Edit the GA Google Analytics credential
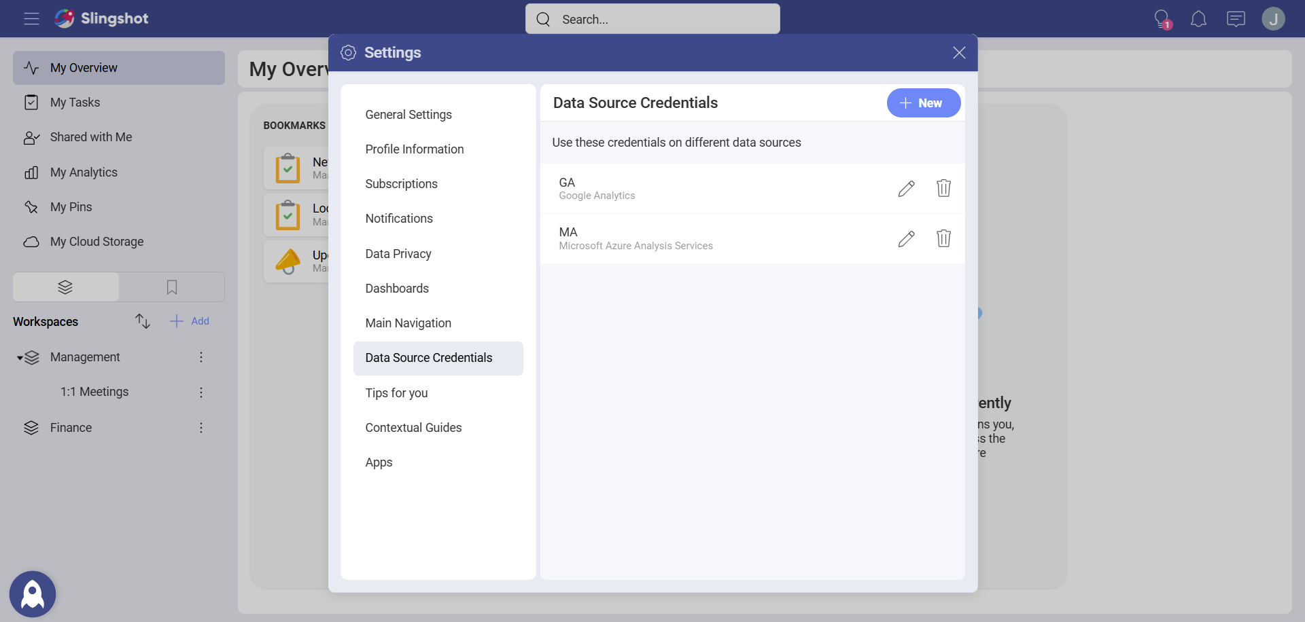Screen dimensions: 1305x622 [907, 188]
